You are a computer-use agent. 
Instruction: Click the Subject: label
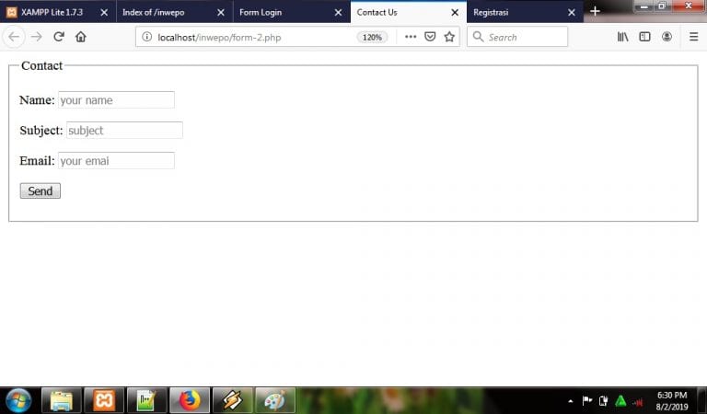coord(41,131)
